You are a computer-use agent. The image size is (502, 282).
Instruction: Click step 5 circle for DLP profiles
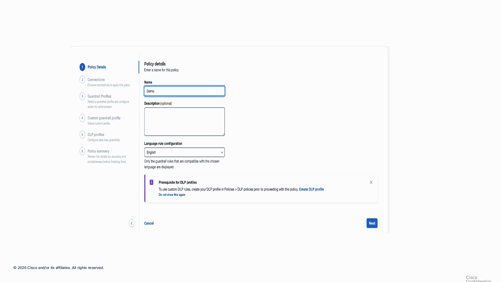[82, 135]
